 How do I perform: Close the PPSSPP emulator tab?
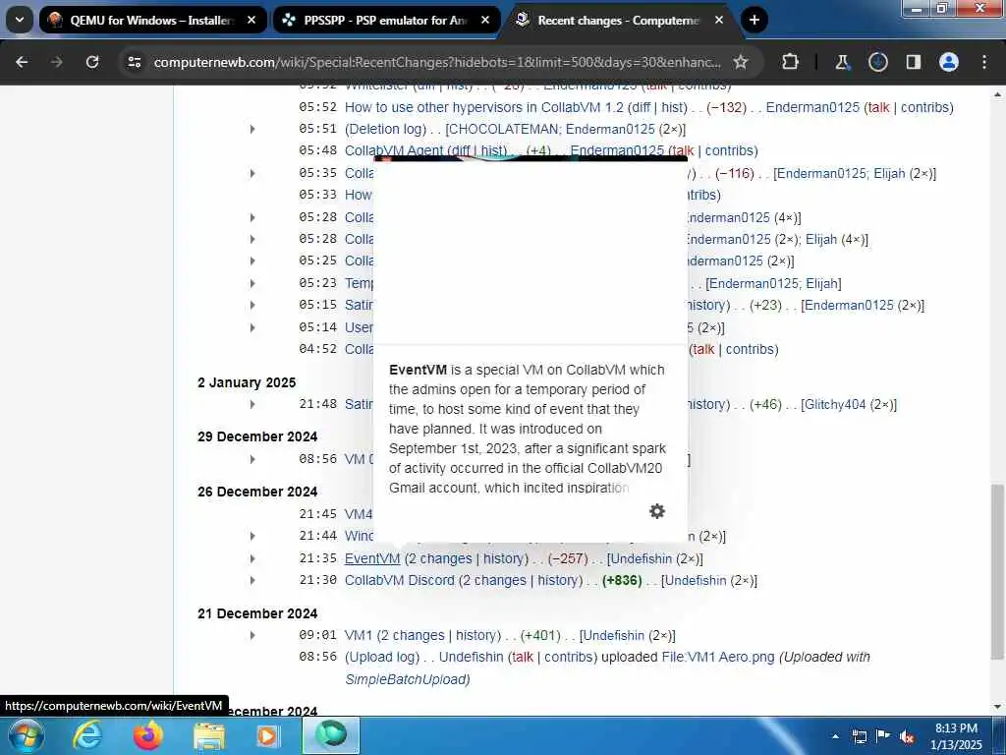[485, 20]
